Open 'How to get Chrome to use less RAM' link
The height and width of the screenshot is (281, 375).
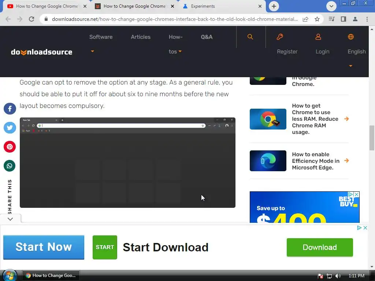[315, 119]
